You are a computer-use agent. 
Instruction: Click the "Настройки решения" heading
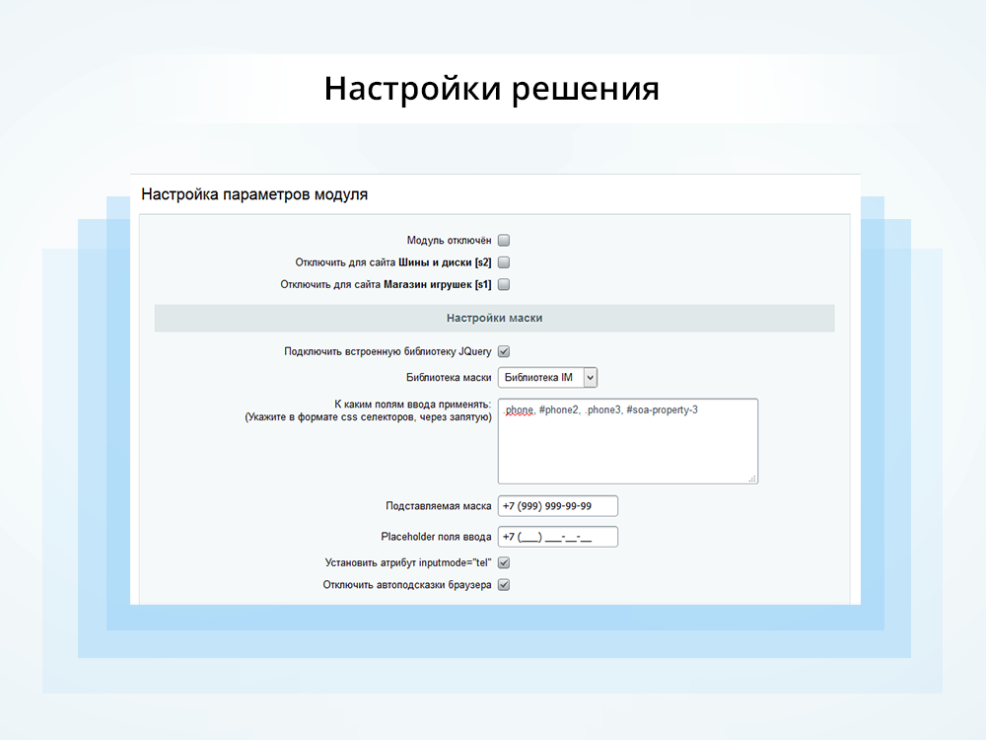click(x=493, y=88)
